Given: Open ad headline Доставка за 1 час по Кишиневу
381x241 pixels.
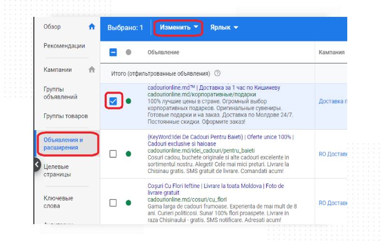Looking at the screenshot, I should click(214, 87).
